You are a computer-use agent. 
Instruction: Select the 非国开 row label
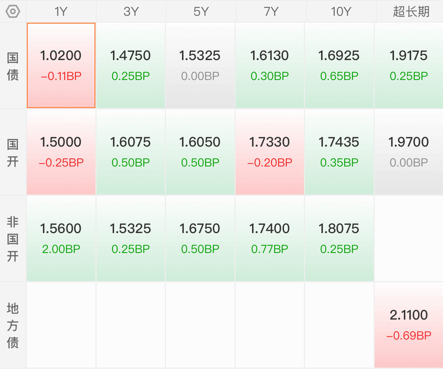13,239
